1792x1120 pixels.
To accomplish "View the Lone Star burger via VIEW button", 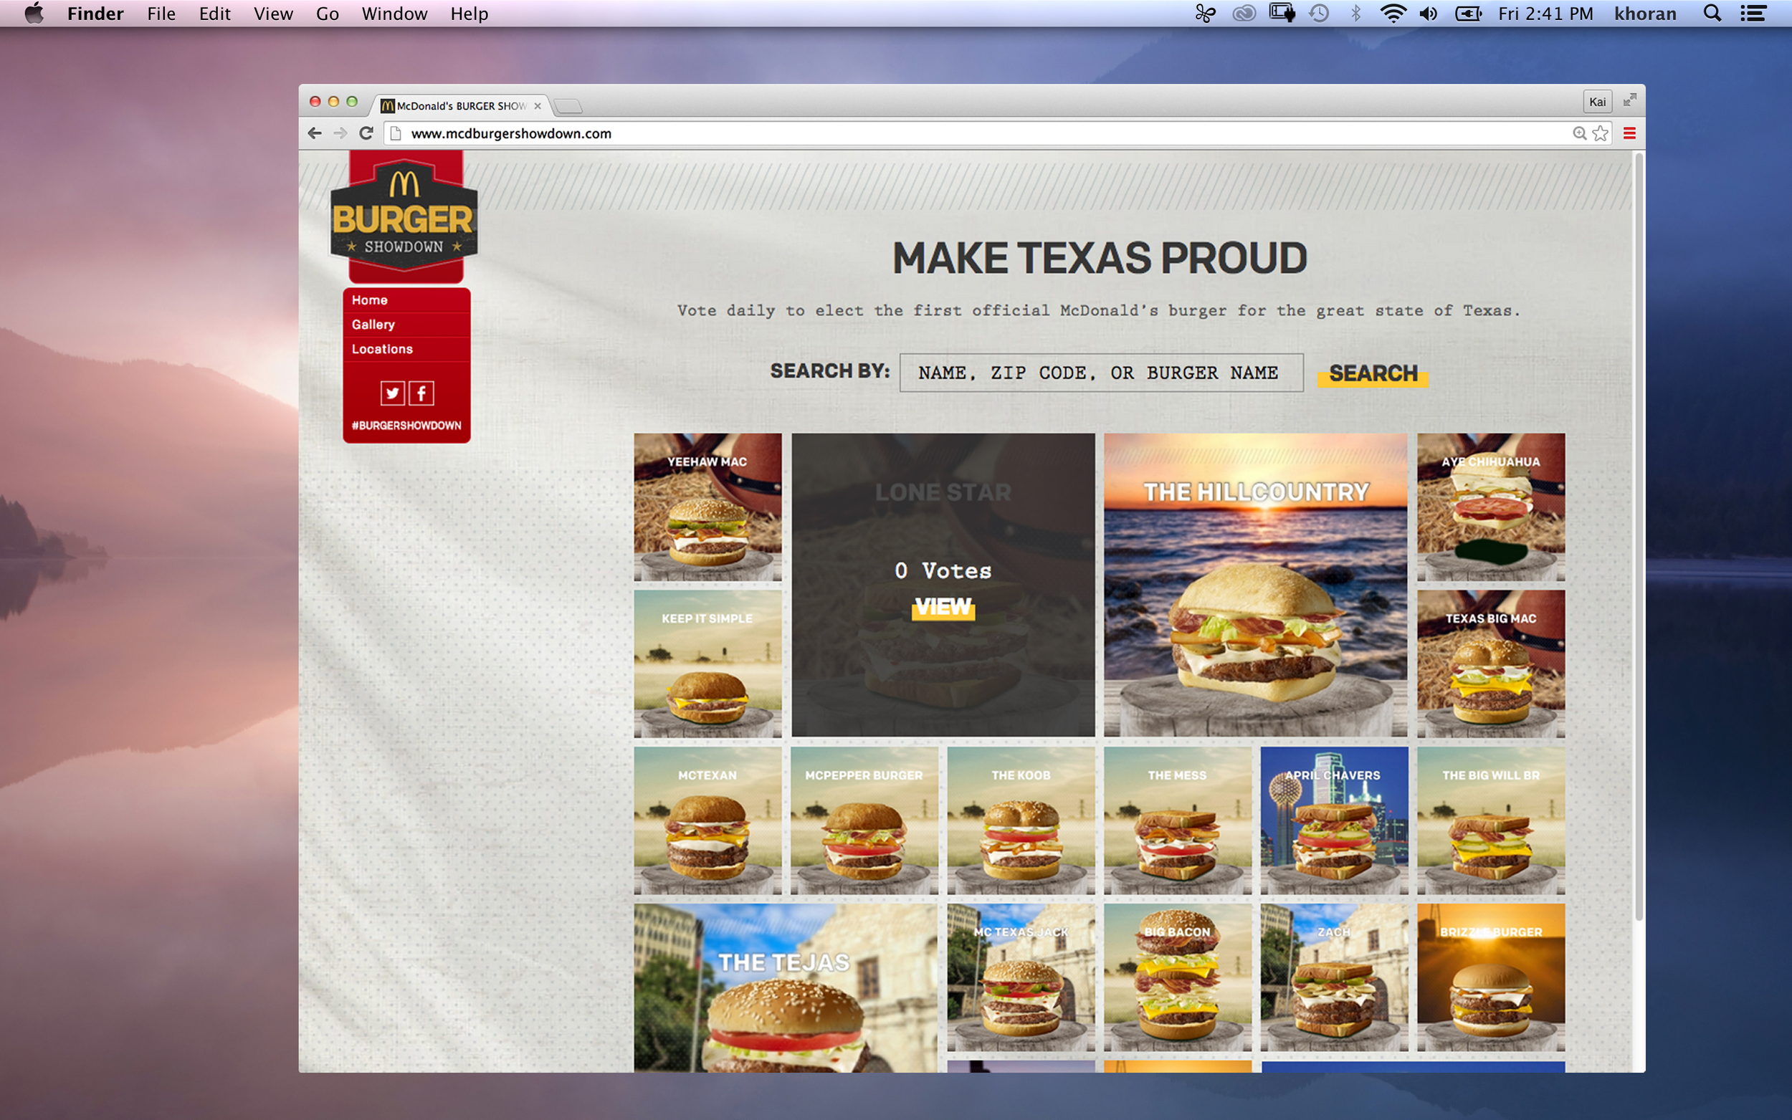I will (943, 608).
